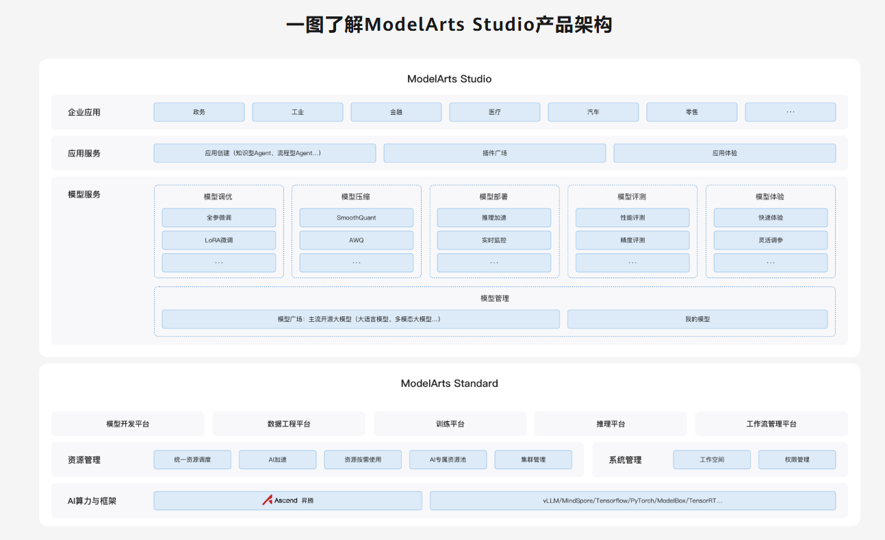Click the 模型服务 section label
The height and width of the screenshot is (540, 885).
tap(84, 194)
